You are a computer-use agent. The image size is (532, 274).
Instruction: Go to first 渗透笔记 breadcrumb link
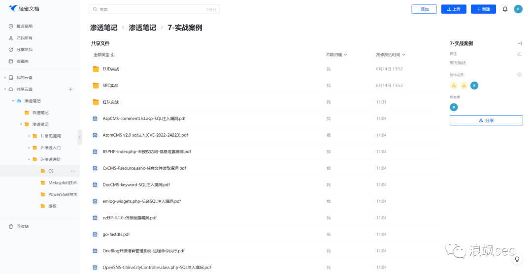tap(104, 28)
